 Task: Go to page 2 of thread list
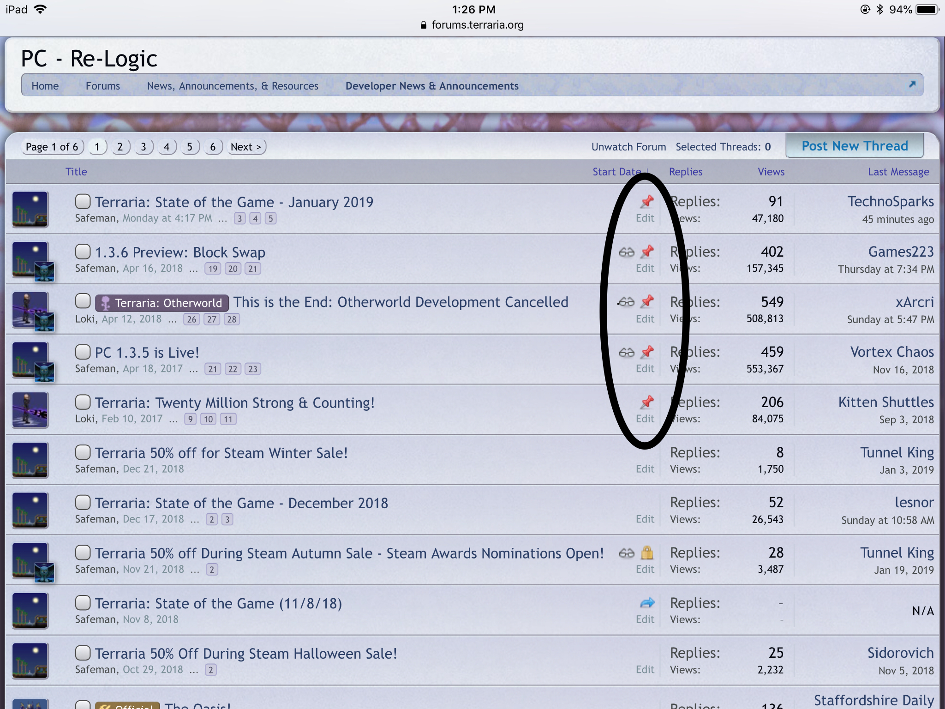120,147
